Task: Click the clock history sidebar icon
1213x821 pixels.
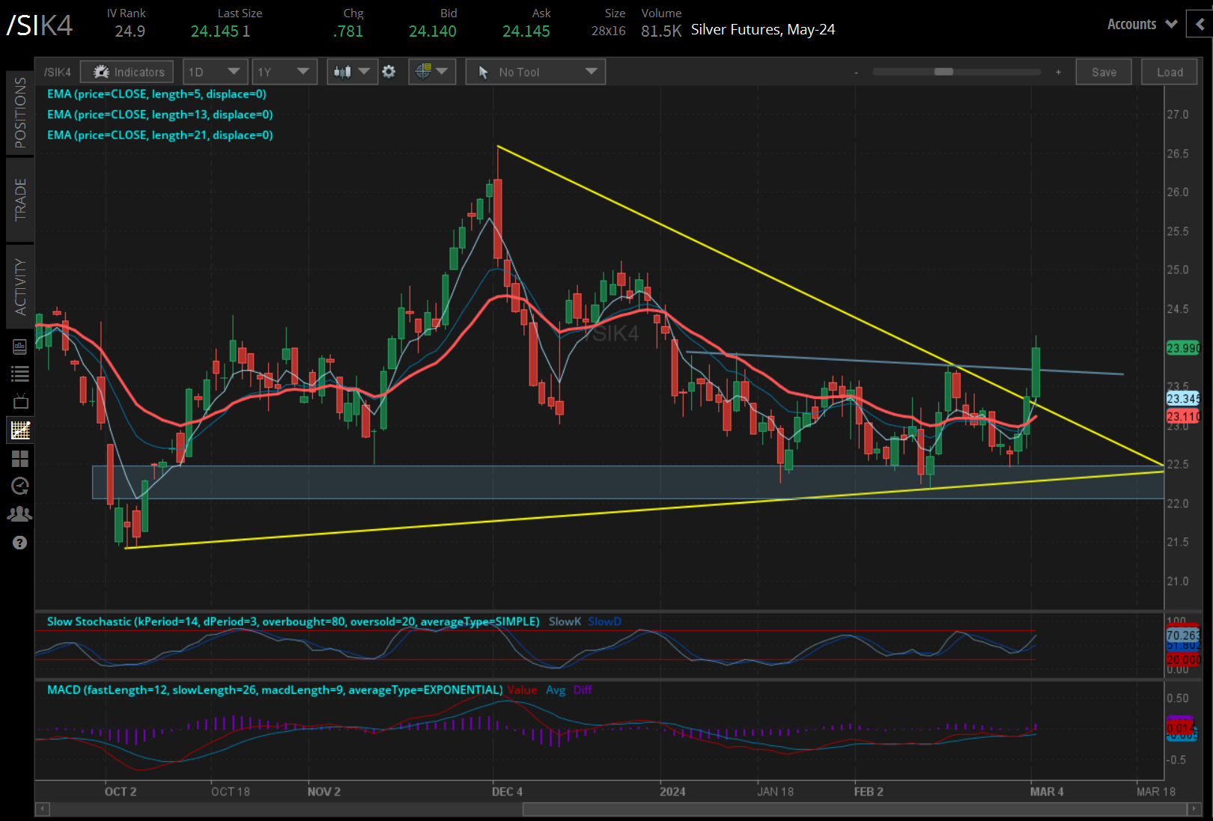Action: (20, 486)
